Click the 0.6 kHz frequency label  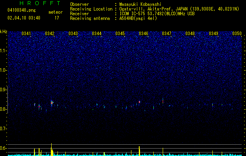click(x=3, y=148)
